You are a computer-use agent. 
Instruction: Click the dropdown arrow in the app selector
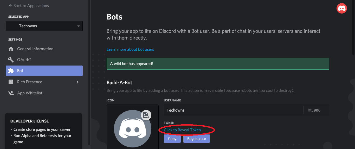coord(79,26)
